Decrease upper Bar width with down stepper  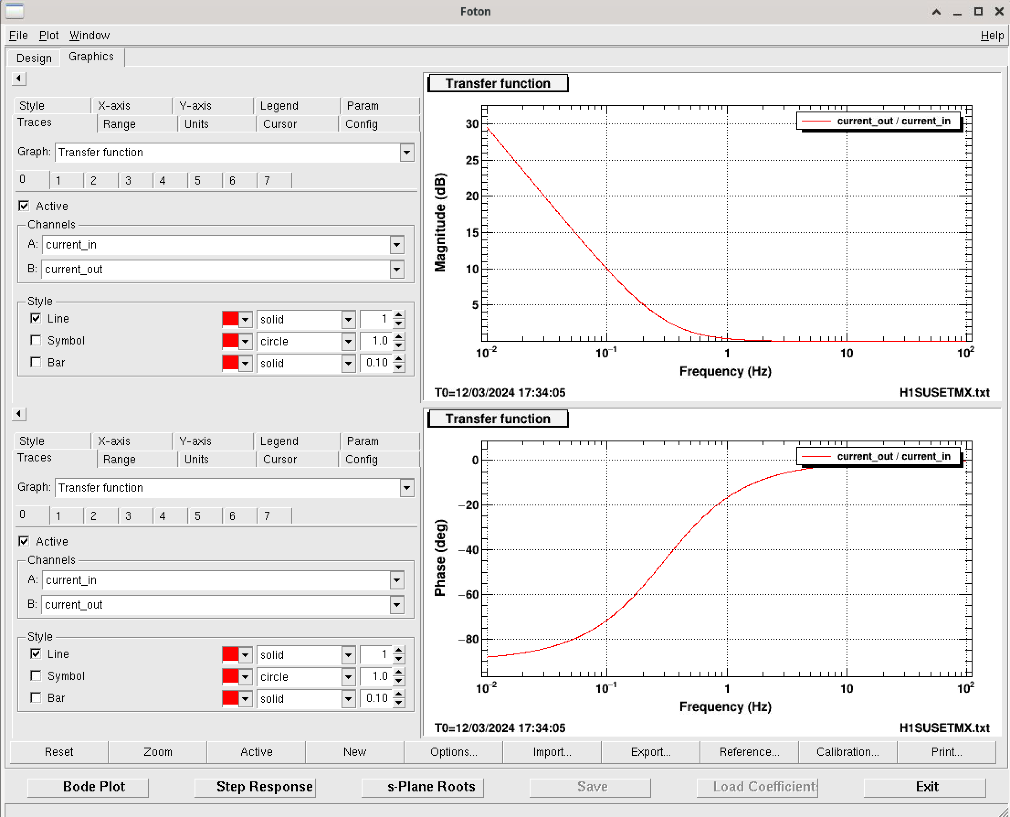399,367
